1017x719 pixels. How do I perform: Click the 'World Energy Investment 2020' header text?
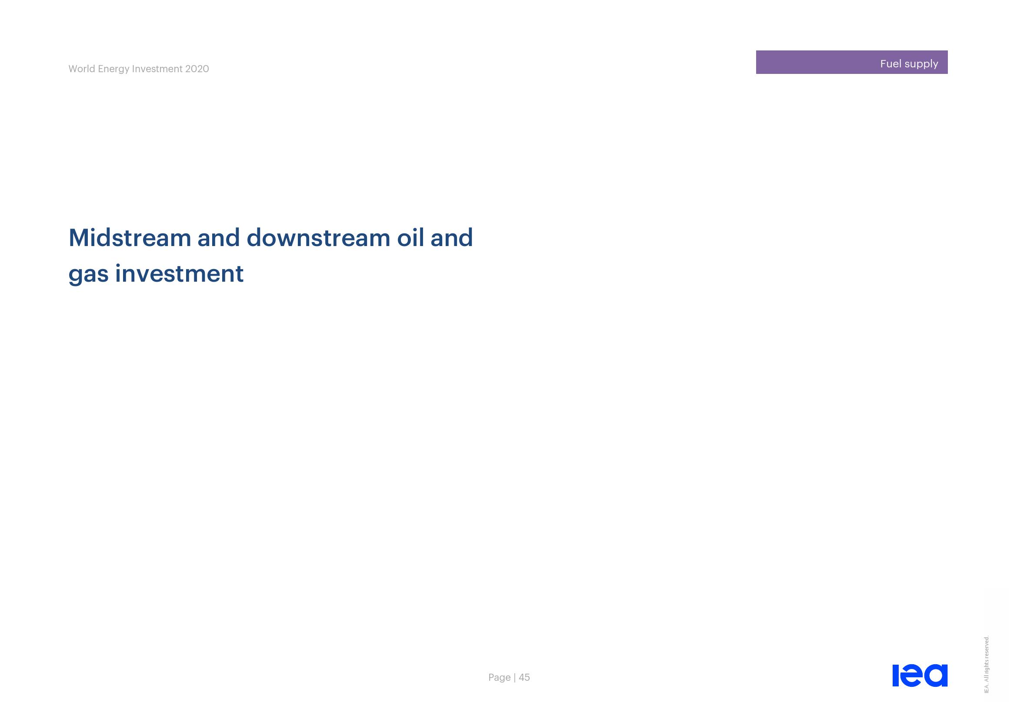point(139,69)
